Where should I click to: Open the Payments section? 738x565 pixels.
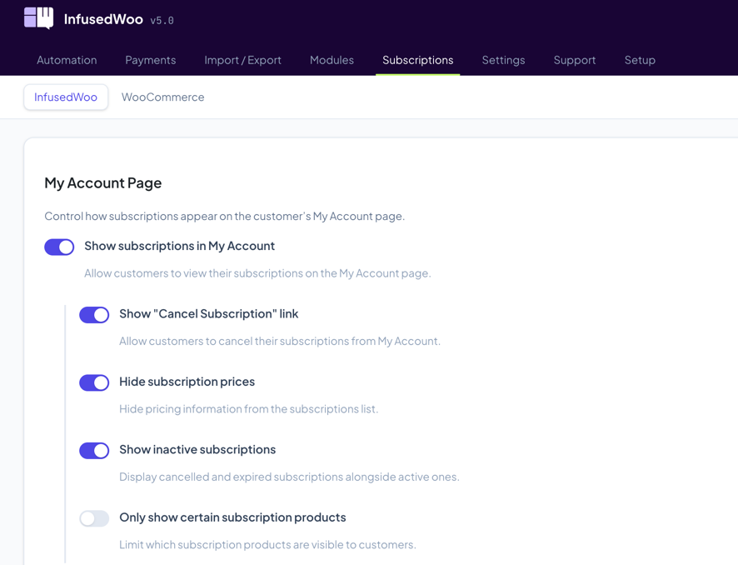[151, 60]
